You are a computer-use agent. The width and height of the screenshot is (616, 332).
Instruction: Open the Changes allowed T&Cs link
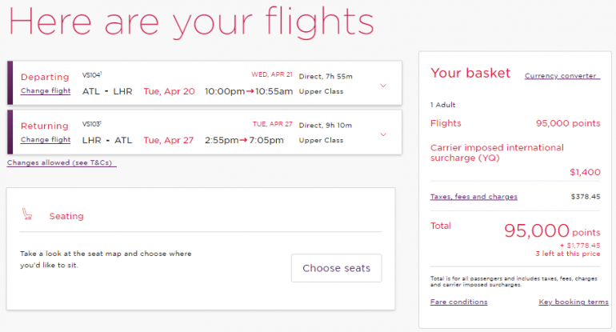tap(62, 163)
